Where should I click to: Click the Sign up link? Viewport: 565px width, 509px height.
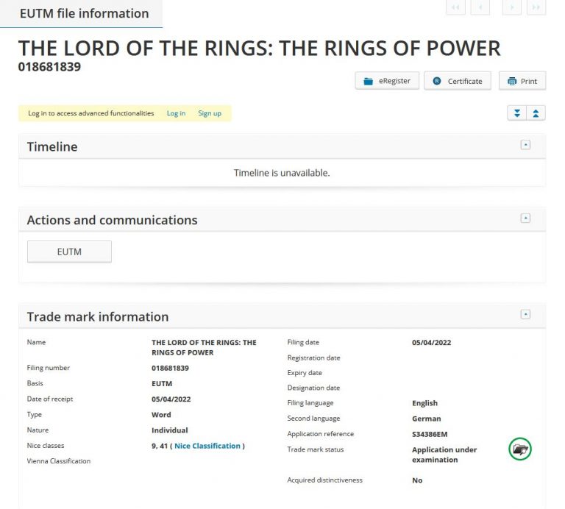[x=210, y=113]
